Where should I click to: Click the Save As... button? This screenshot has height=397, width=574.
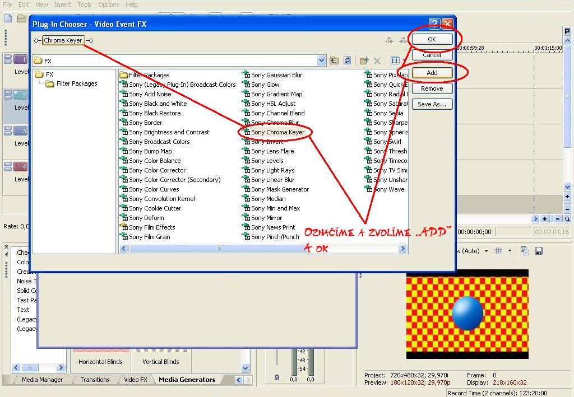click(x=432, y=104)
